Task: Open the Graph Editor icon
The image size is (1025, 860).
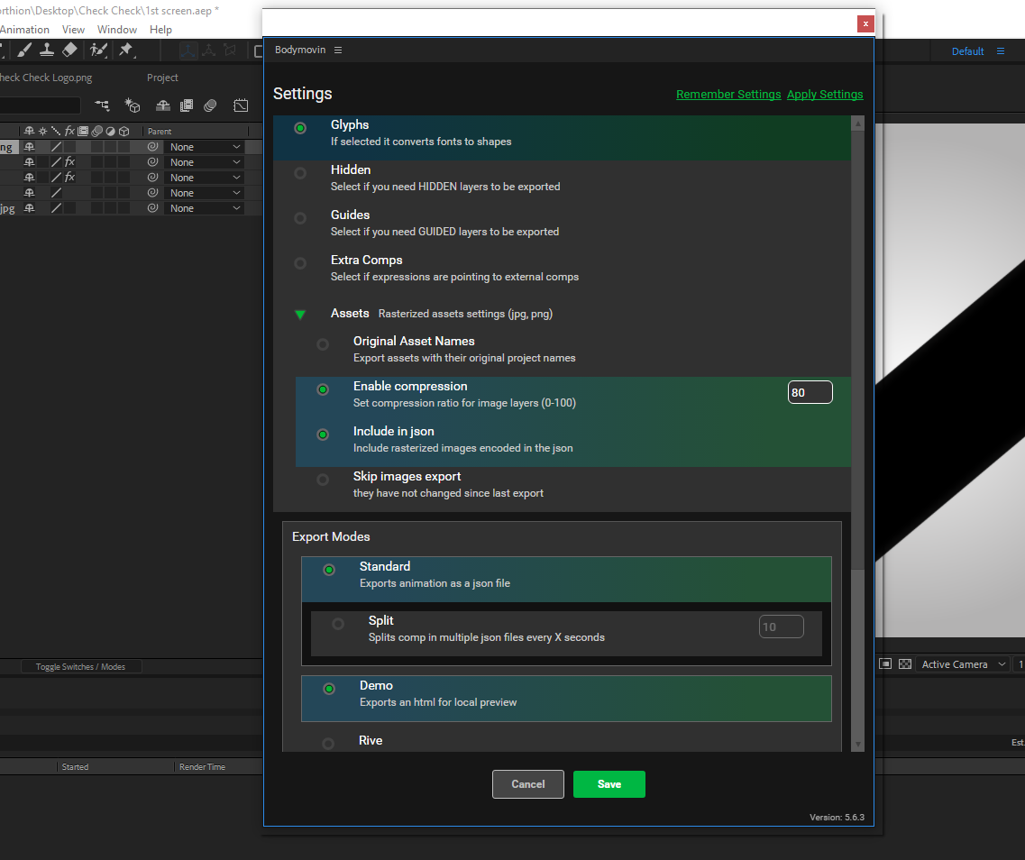Action: pyautogui.click(x=241, y=105)
